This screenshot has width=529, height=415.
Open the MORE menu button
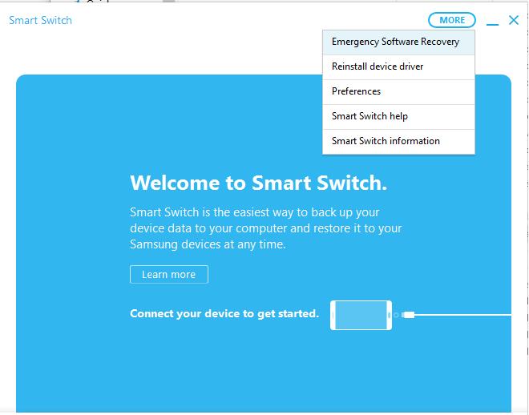pyautogui.click(x=452, y=20)
